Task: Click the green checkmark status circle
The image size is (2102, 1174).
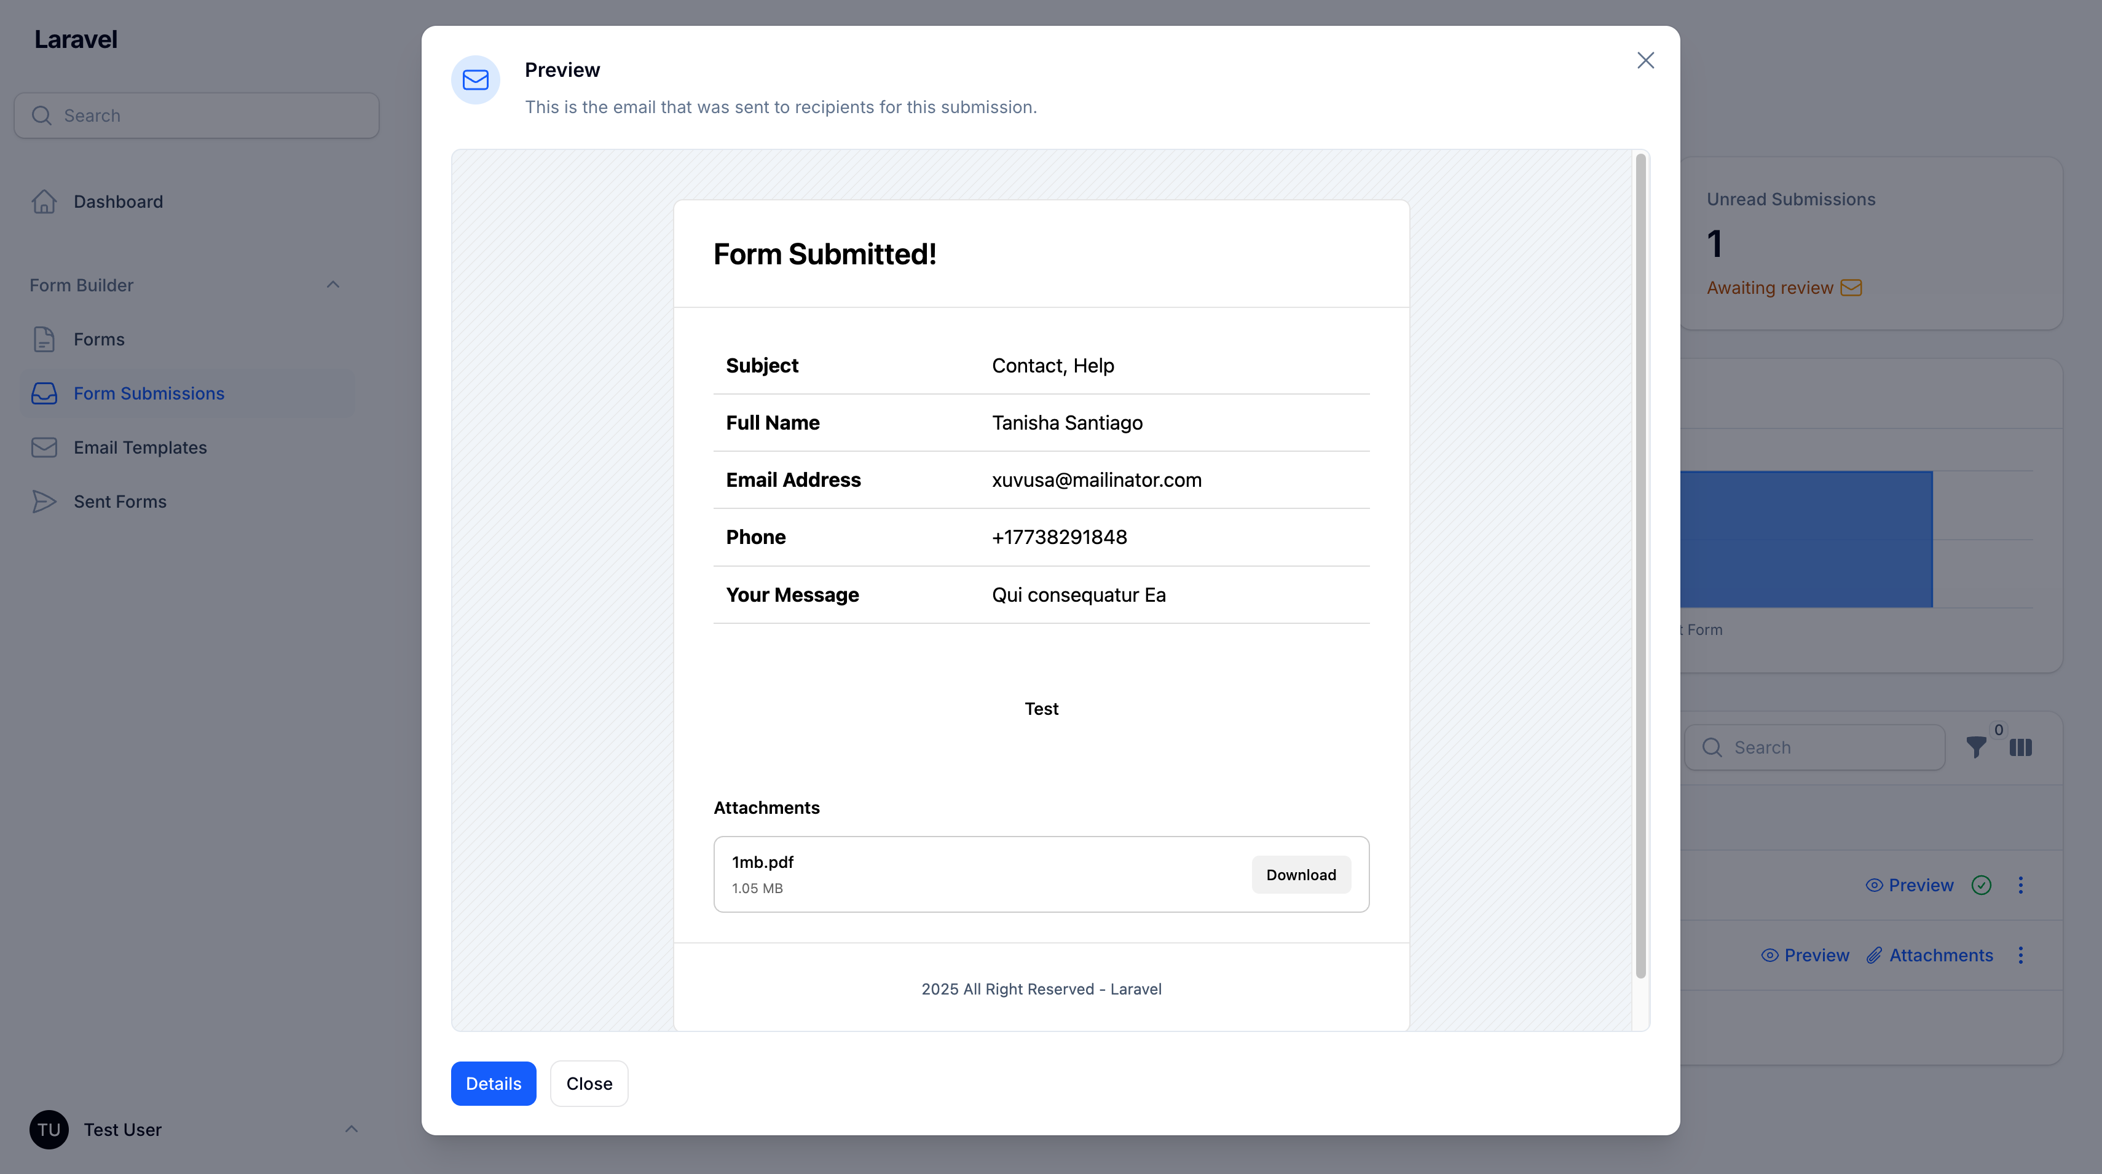Action: coord(1982,884)
